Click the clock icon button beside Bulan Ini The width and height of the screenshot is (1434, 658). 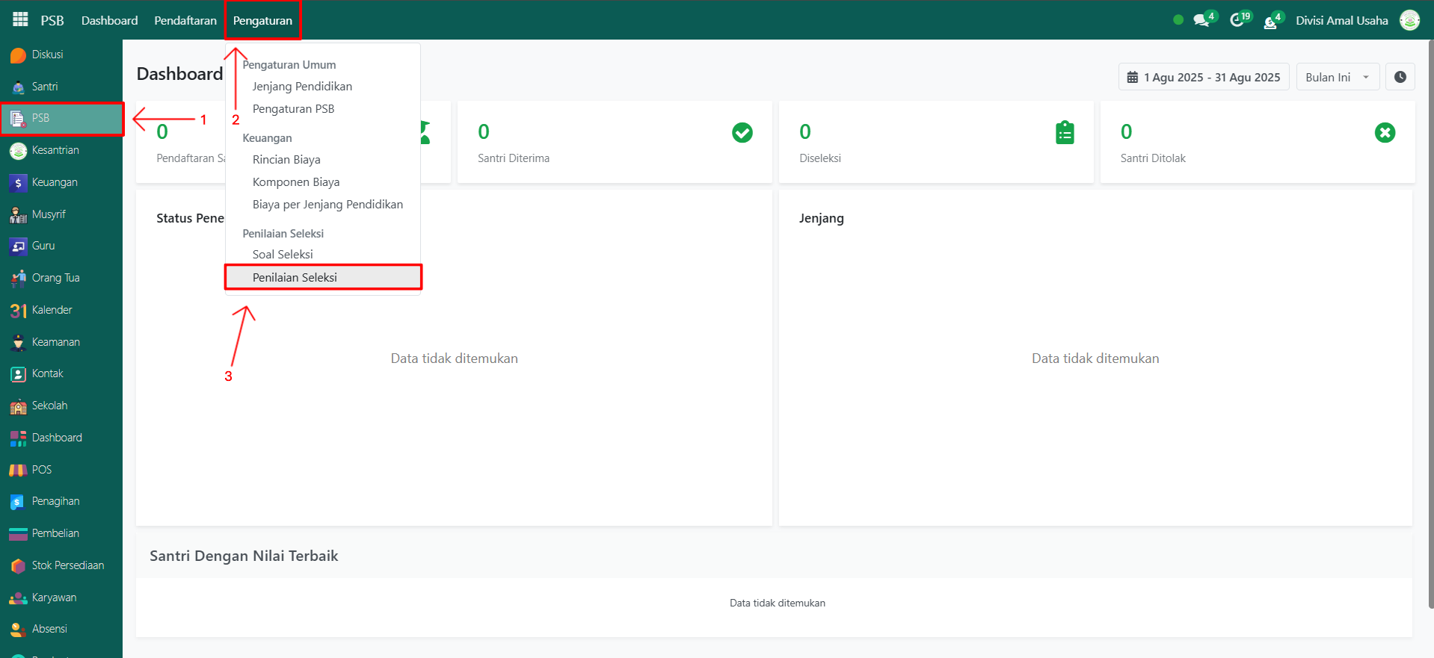click(x=1400, y=77)
